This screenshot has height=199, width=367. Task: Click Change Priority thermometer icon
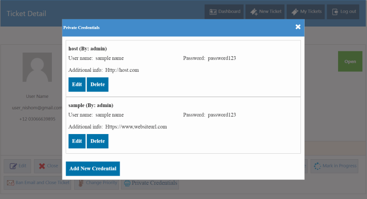pos(81,183)
